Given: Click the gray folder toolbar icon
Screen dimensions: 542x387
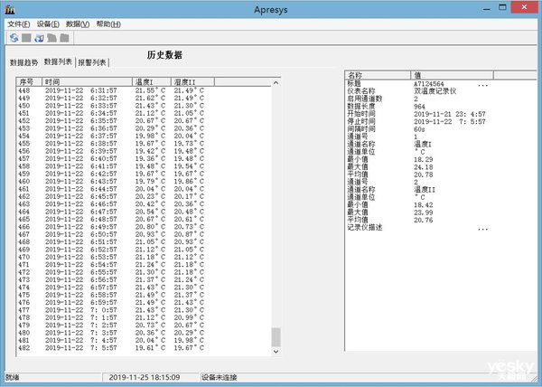Looking at the screenshot, I should 64,38.
